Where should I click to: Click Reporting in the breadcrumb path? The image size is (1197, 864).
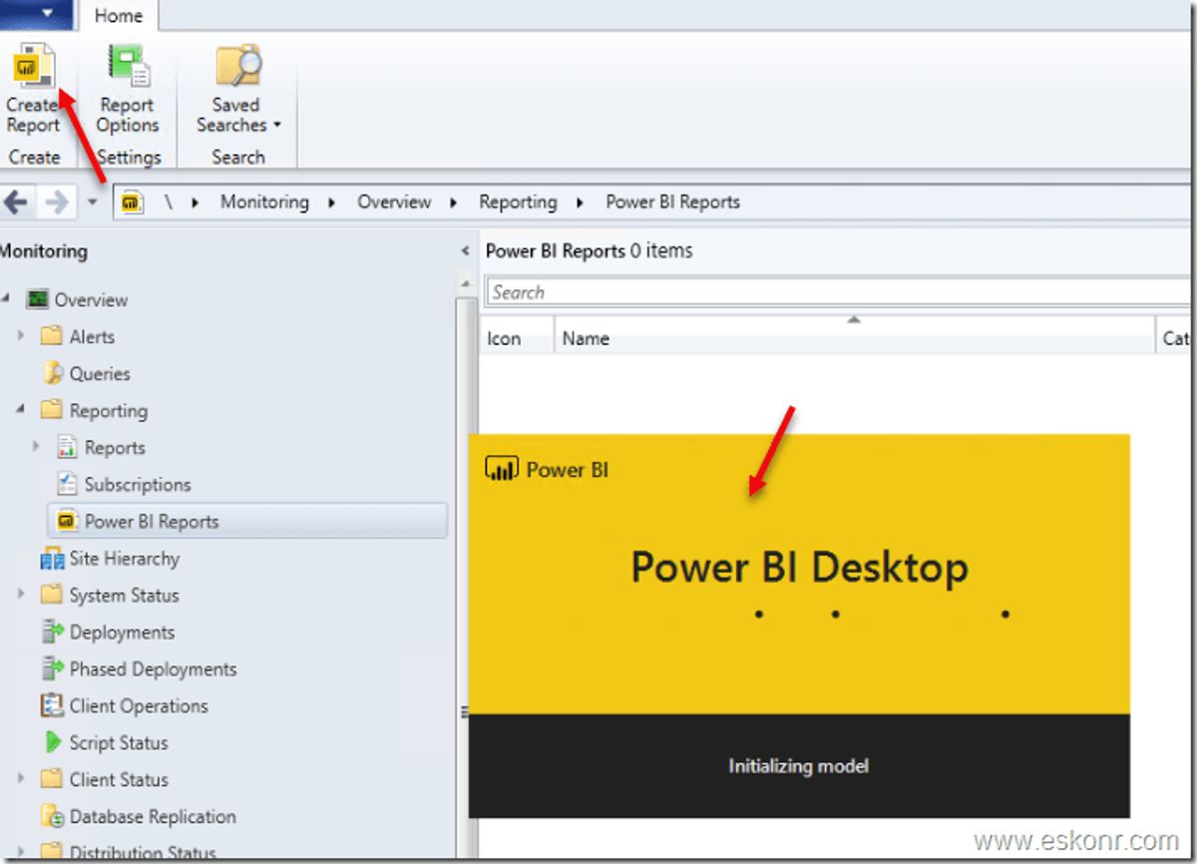tap(518, 202)
